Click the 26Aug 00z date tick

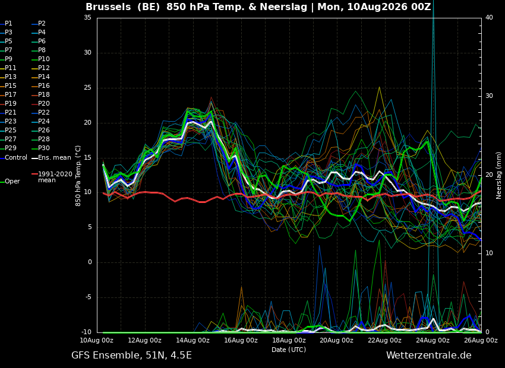(x=481, y=340)
